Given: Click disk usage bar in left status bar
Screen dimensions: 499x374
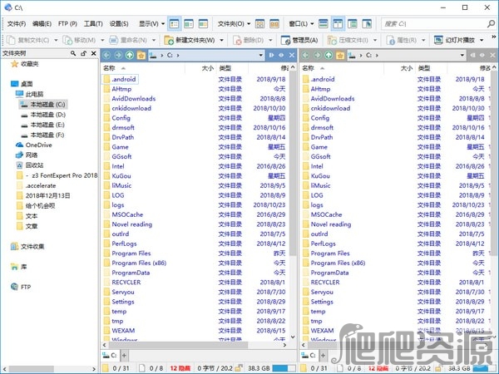Looking at the screenshot, I should [284, 368].
